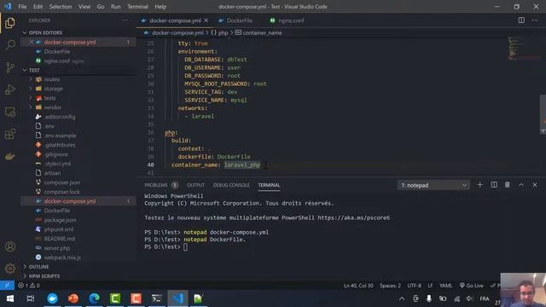Open Remote Explorer view

coord(10,112)
